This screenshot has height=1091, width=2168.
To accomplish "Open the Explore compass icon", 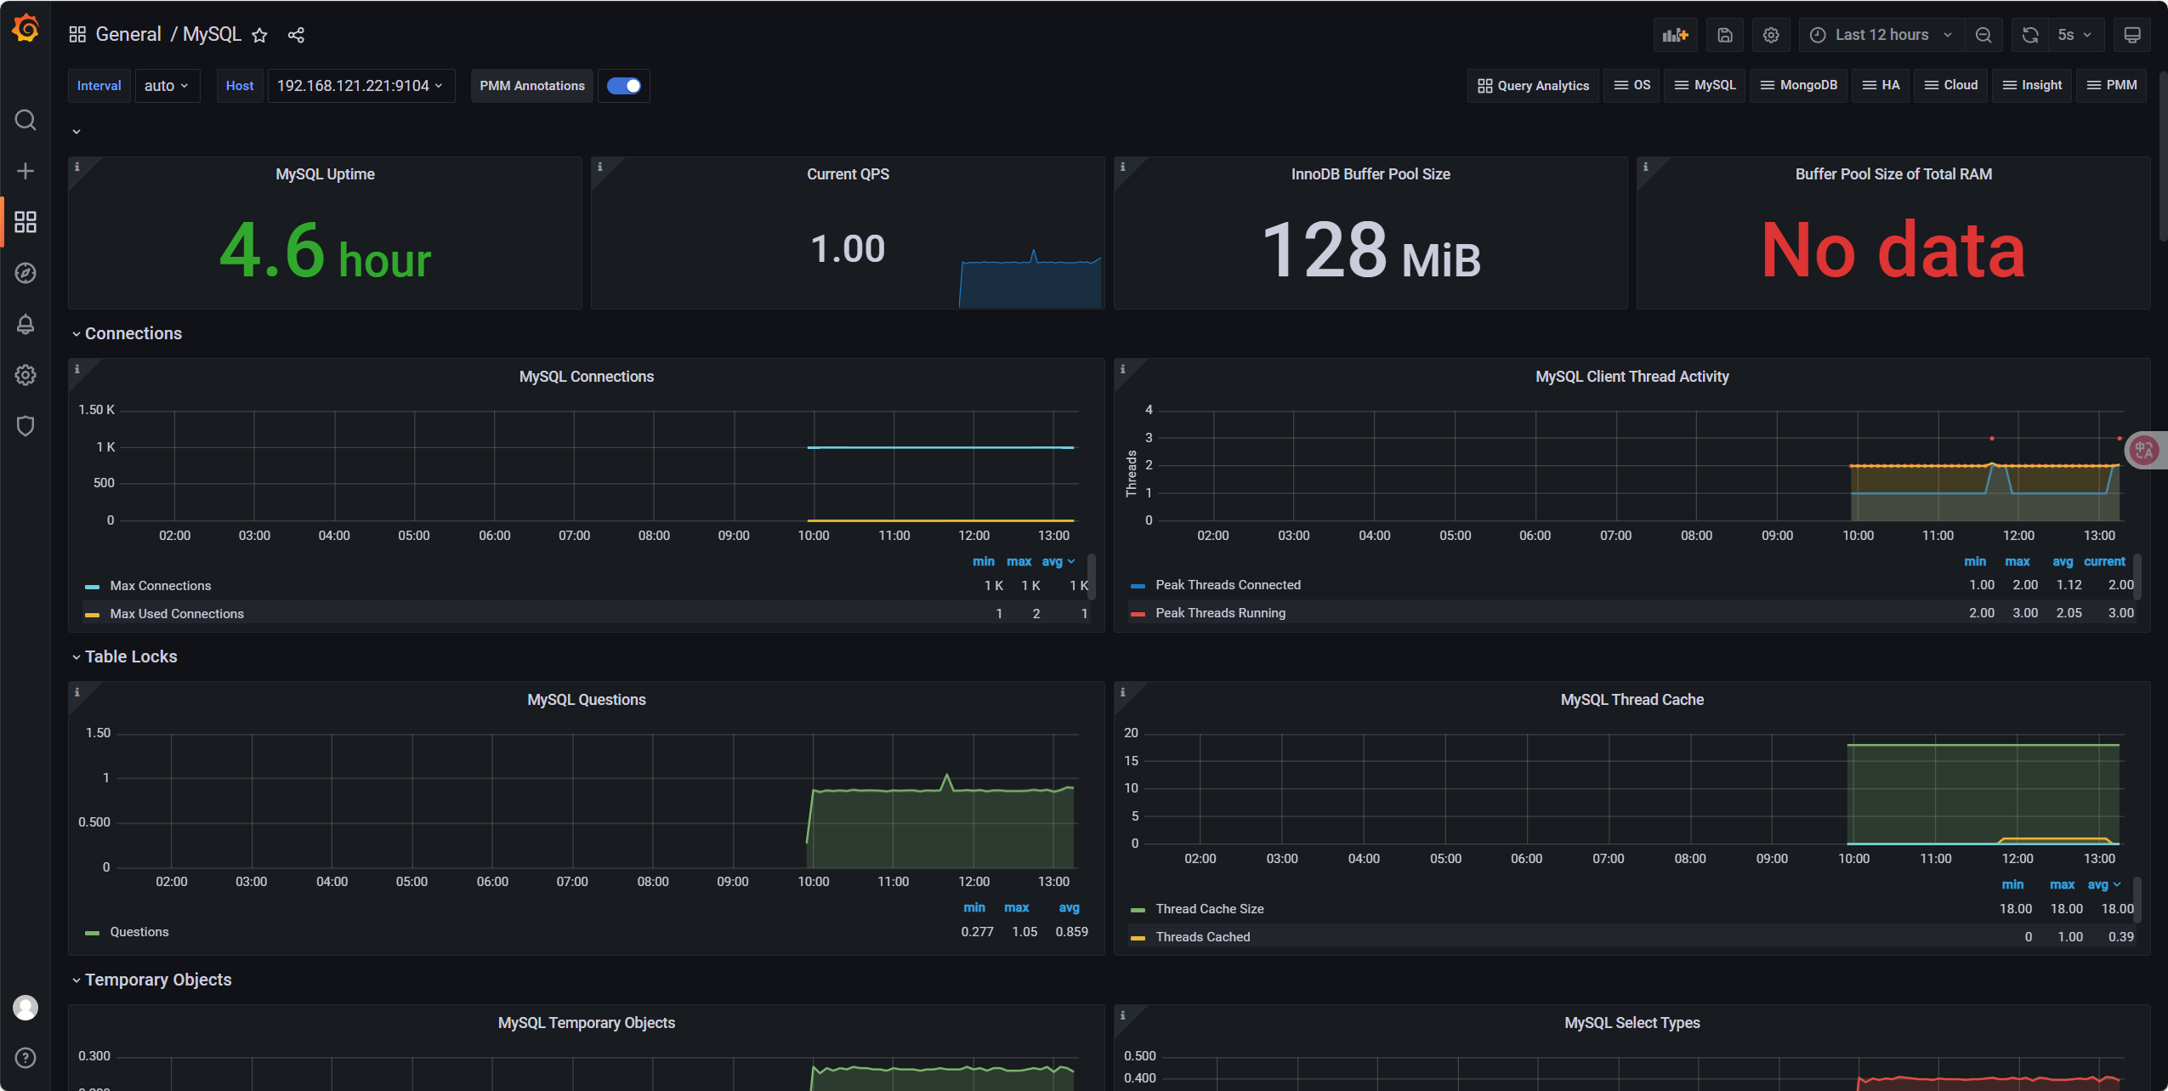I will coord(26,273).
